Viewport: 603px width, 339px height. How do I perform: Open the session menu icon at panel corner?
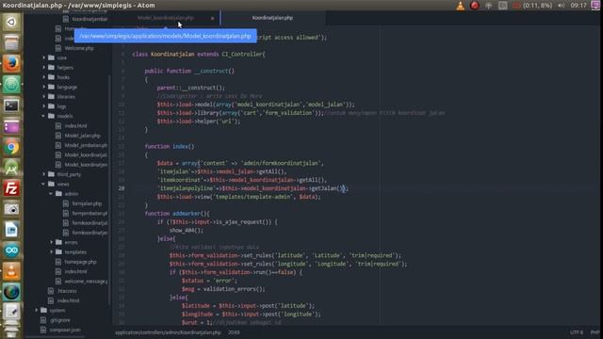(x=595, y=6)
